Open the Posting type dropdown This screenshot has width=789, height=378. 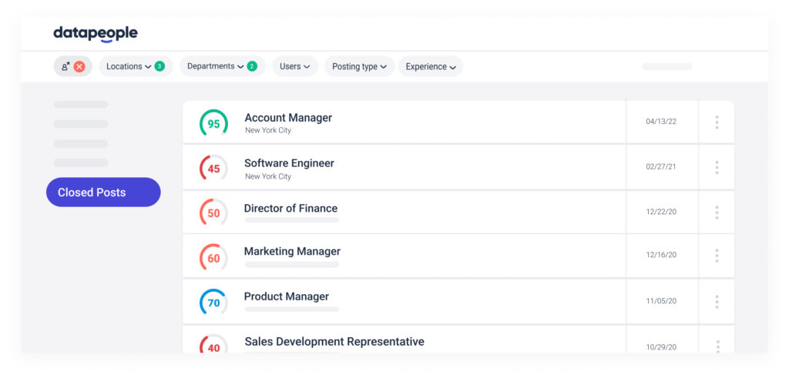(359, 66)
